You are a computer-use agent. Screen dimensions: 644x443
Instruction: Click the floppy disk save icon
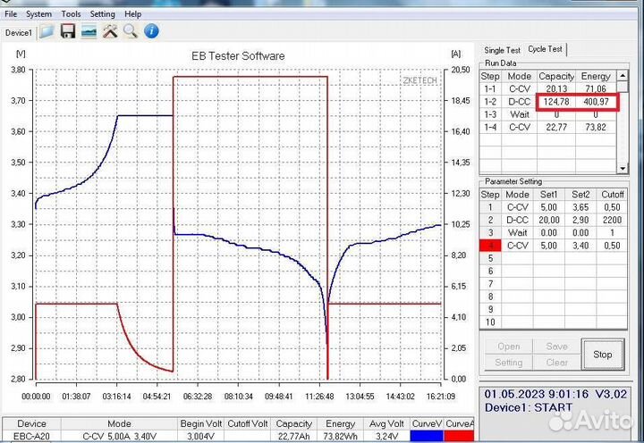(x=68, y=32)
